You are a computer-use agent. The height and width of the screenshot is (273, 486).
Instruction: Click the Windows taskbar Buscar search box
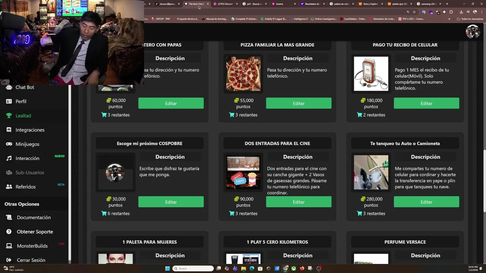pyautogui.click(x=193, y=268)
